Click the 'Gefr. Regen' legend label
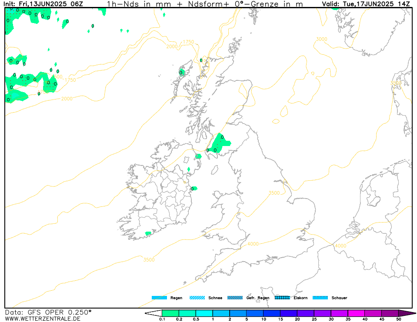417x322 pixels. coord(258,298)
